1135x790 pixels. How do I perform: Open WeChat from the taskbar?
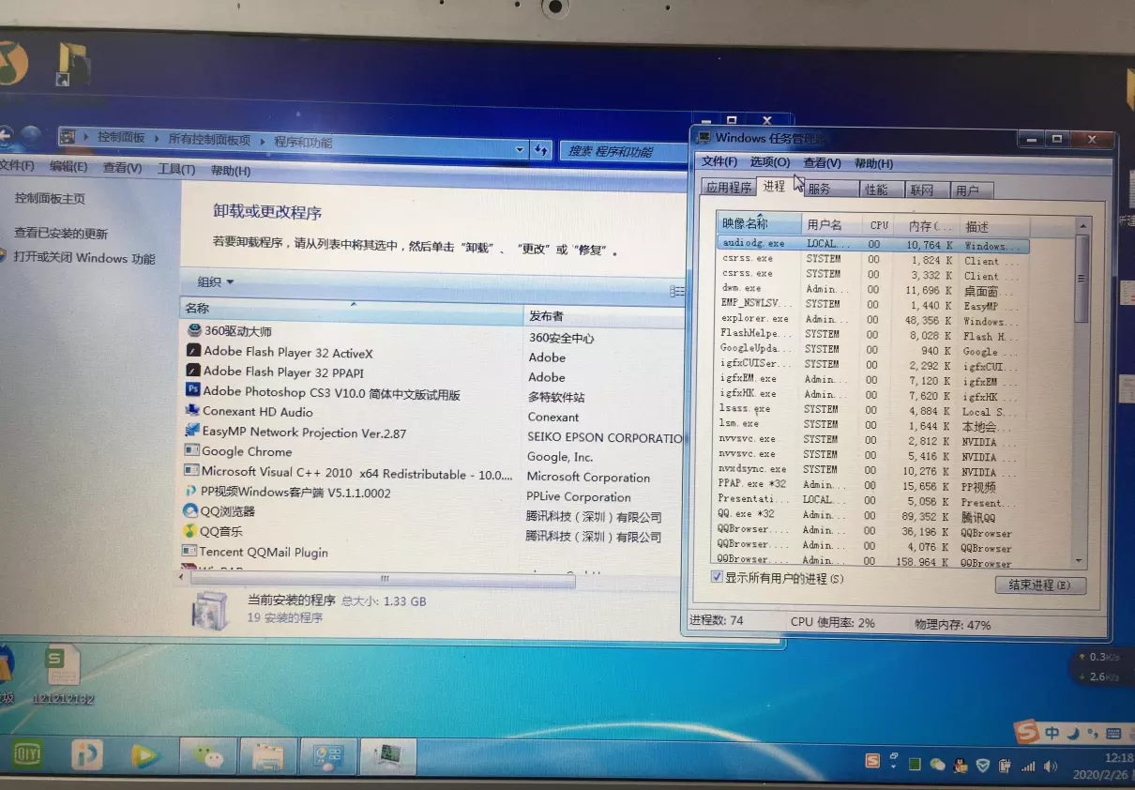pyautogui.click(x=206, y=755)
